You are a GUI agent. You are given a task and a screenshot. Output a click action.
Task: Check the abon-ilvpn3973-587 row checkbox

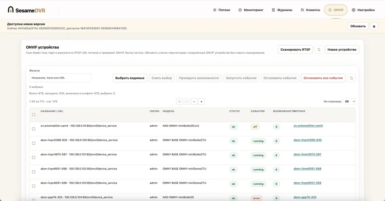coord(34,157)
